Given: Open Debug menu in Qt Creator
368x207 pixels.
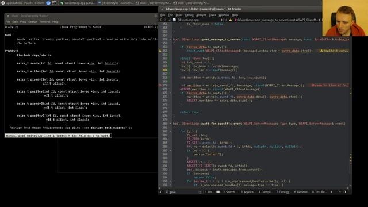Looking at the screenshot, I should (x=189, y=15).
